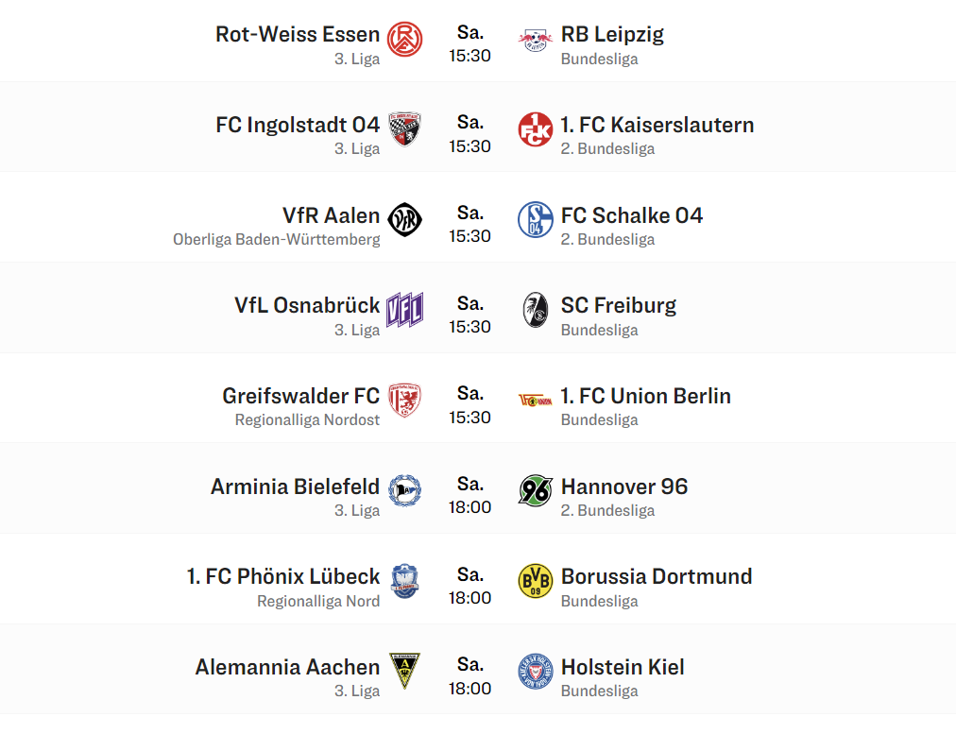Open the Arminia Bielefeld team page
956x751 pixels.
[295, 486]
